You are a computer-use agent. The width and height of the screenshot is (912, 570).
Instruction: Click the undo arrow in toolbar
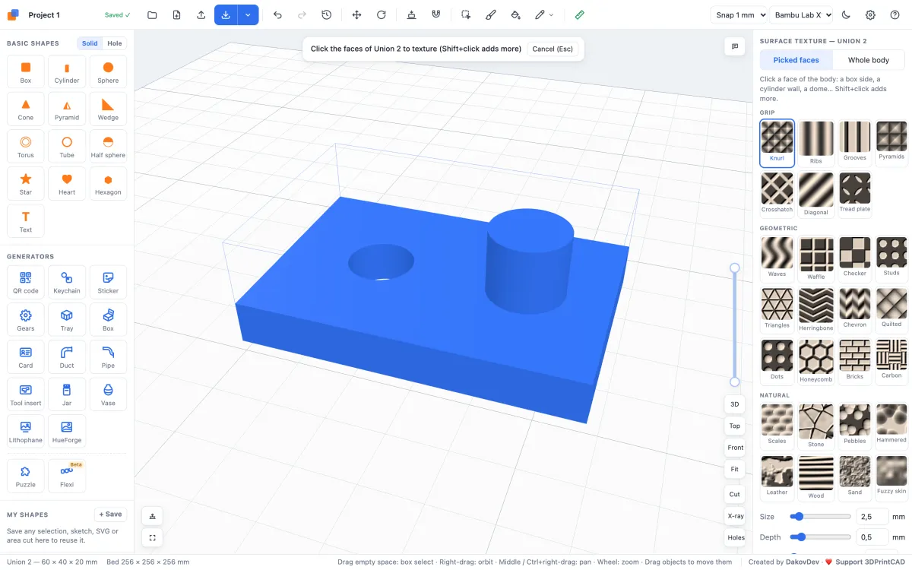[x=277, y=14]
